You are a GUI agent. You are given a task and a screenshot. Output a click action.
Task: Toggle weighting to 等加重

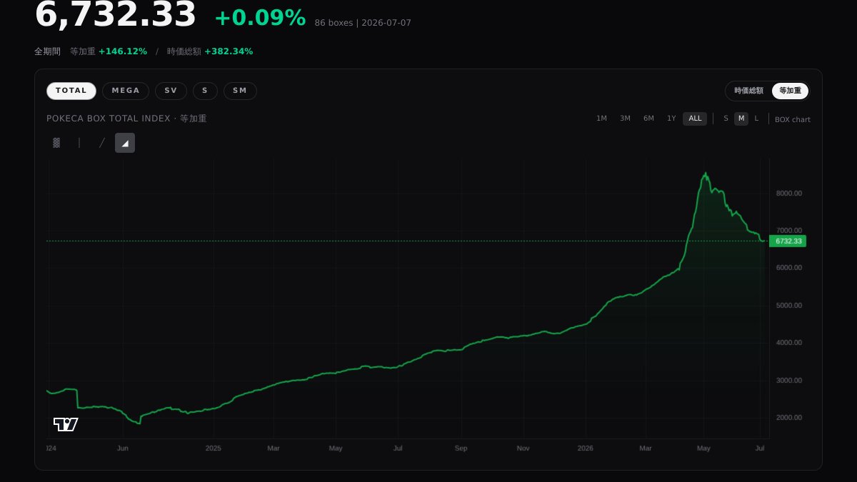coord(790,91)
